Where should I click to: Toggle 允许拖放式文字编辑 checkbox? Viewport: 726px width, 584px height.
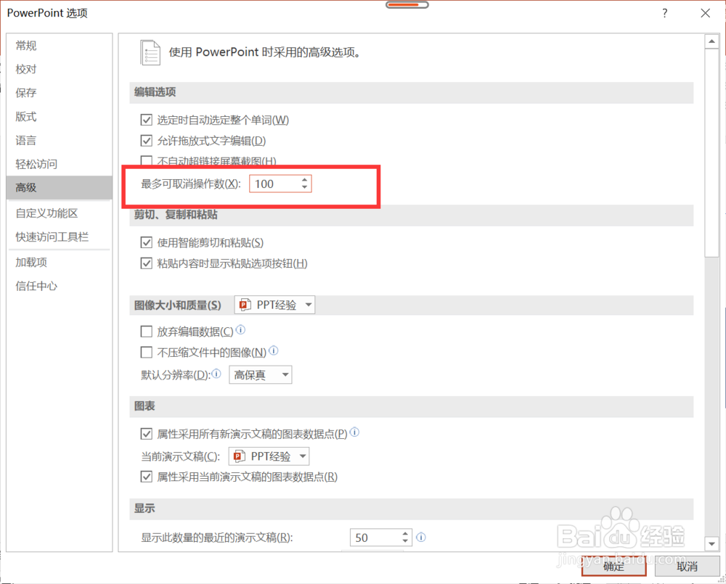pyautogui.click(x=147, y=140)
